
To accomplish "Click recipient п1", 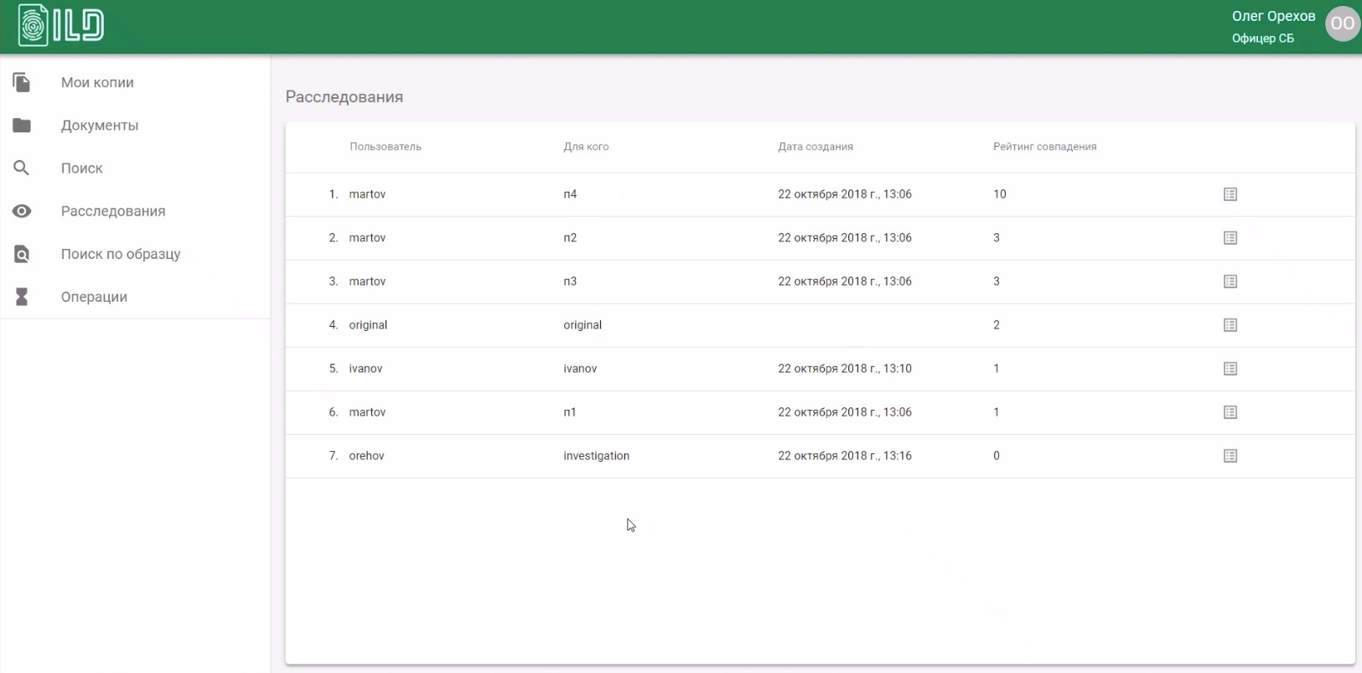I will [570, 412].
